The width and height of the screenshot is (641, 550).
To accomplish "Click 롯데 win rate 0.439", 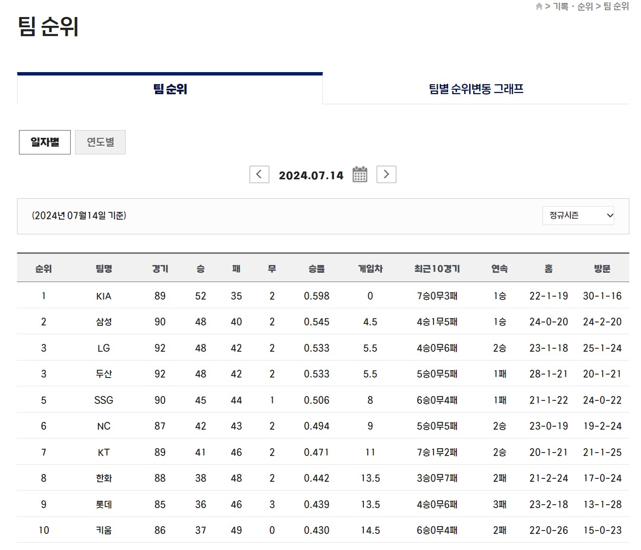I will click(317, 505).
